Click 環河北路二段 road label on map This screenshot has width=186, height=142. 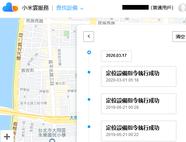20,47
